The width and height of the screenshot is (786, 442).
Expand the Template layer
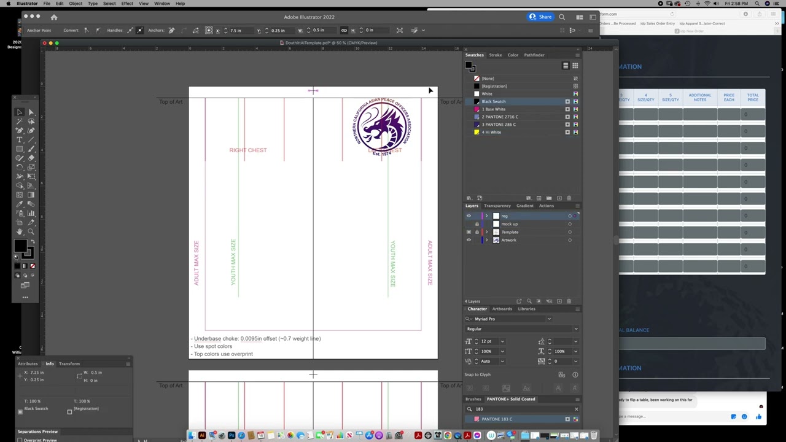(x=486, y=232)
